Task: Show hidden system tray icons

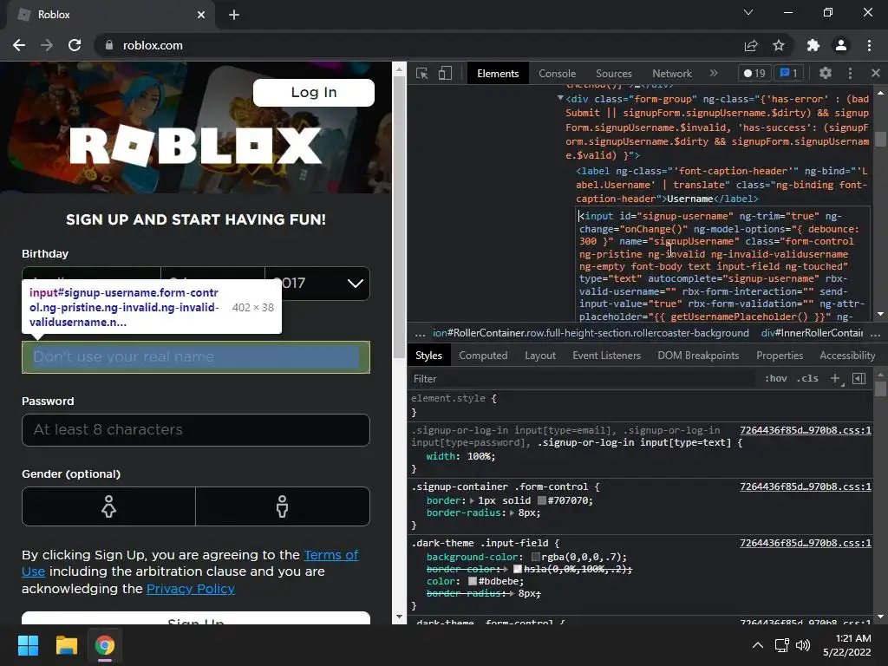Action: click(x=758, y=645)
